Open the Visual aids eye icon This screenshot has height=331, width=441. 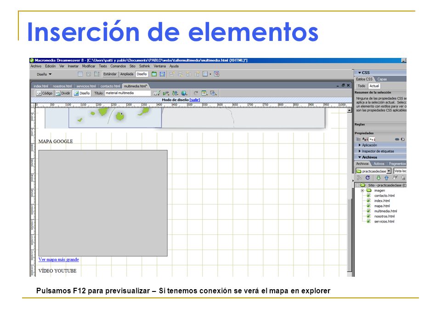click(x=214, y=93)
